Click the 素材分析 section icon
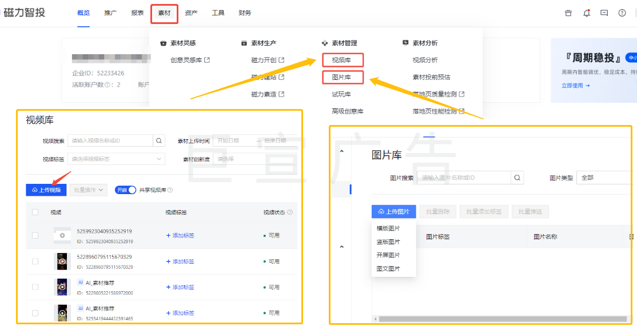The image size is (637, 326). [405, 43]
